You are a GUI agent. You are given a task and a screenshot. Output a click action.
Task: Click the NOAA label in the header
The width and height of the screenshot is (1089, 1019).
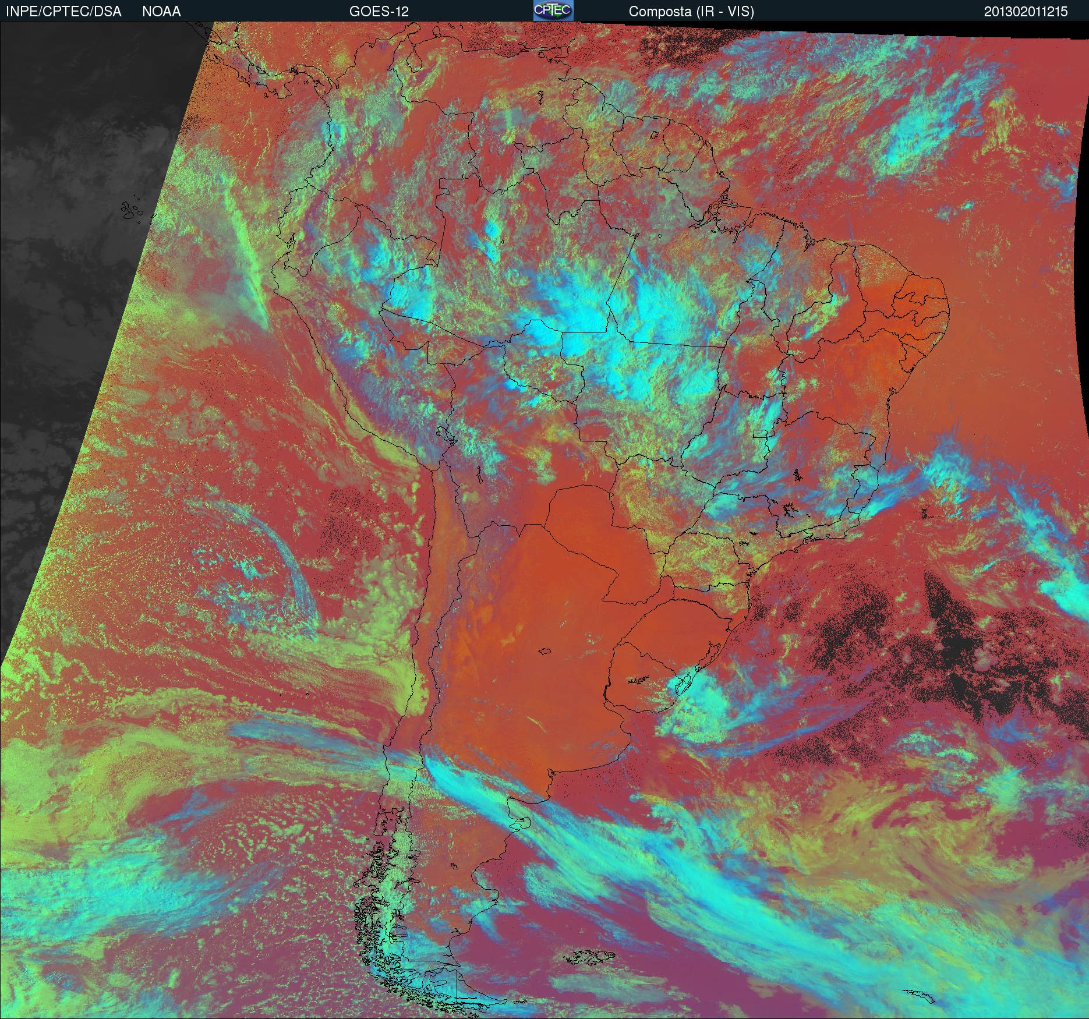click(x=161, y=12)
